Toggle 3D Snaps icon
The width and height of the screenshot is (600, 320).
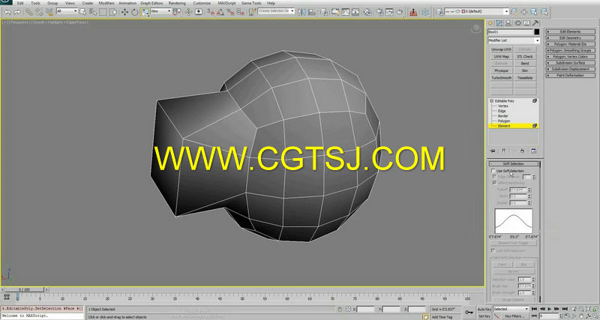click(211, 12)
